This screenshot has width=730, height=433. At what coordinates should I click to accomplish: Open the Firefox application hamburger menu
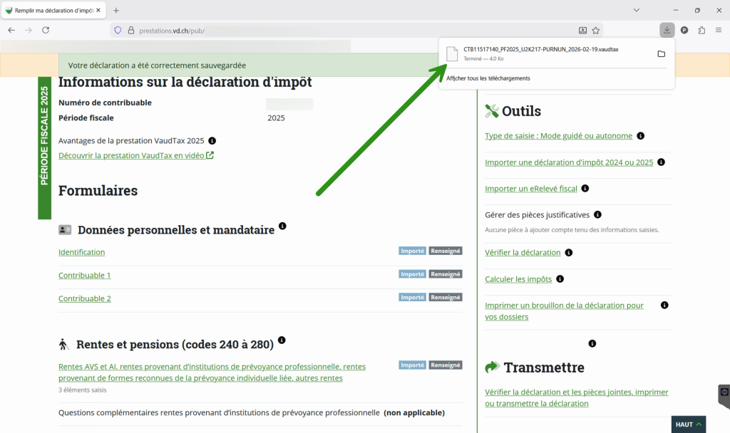click(719, 30)
